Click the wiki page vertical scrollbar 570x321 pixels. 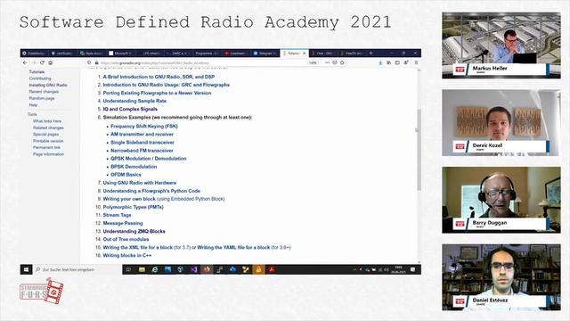point(419,149)
